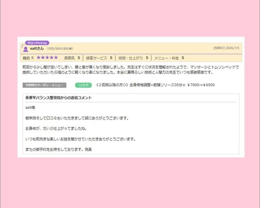This screenshot has height=208, width=260.
Task: Click the 技術・仕上がり 5 rating
Action: point(133,58)
